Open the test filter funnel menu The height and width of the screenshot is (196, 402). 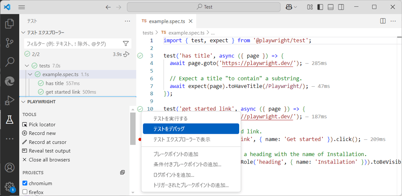126,43
